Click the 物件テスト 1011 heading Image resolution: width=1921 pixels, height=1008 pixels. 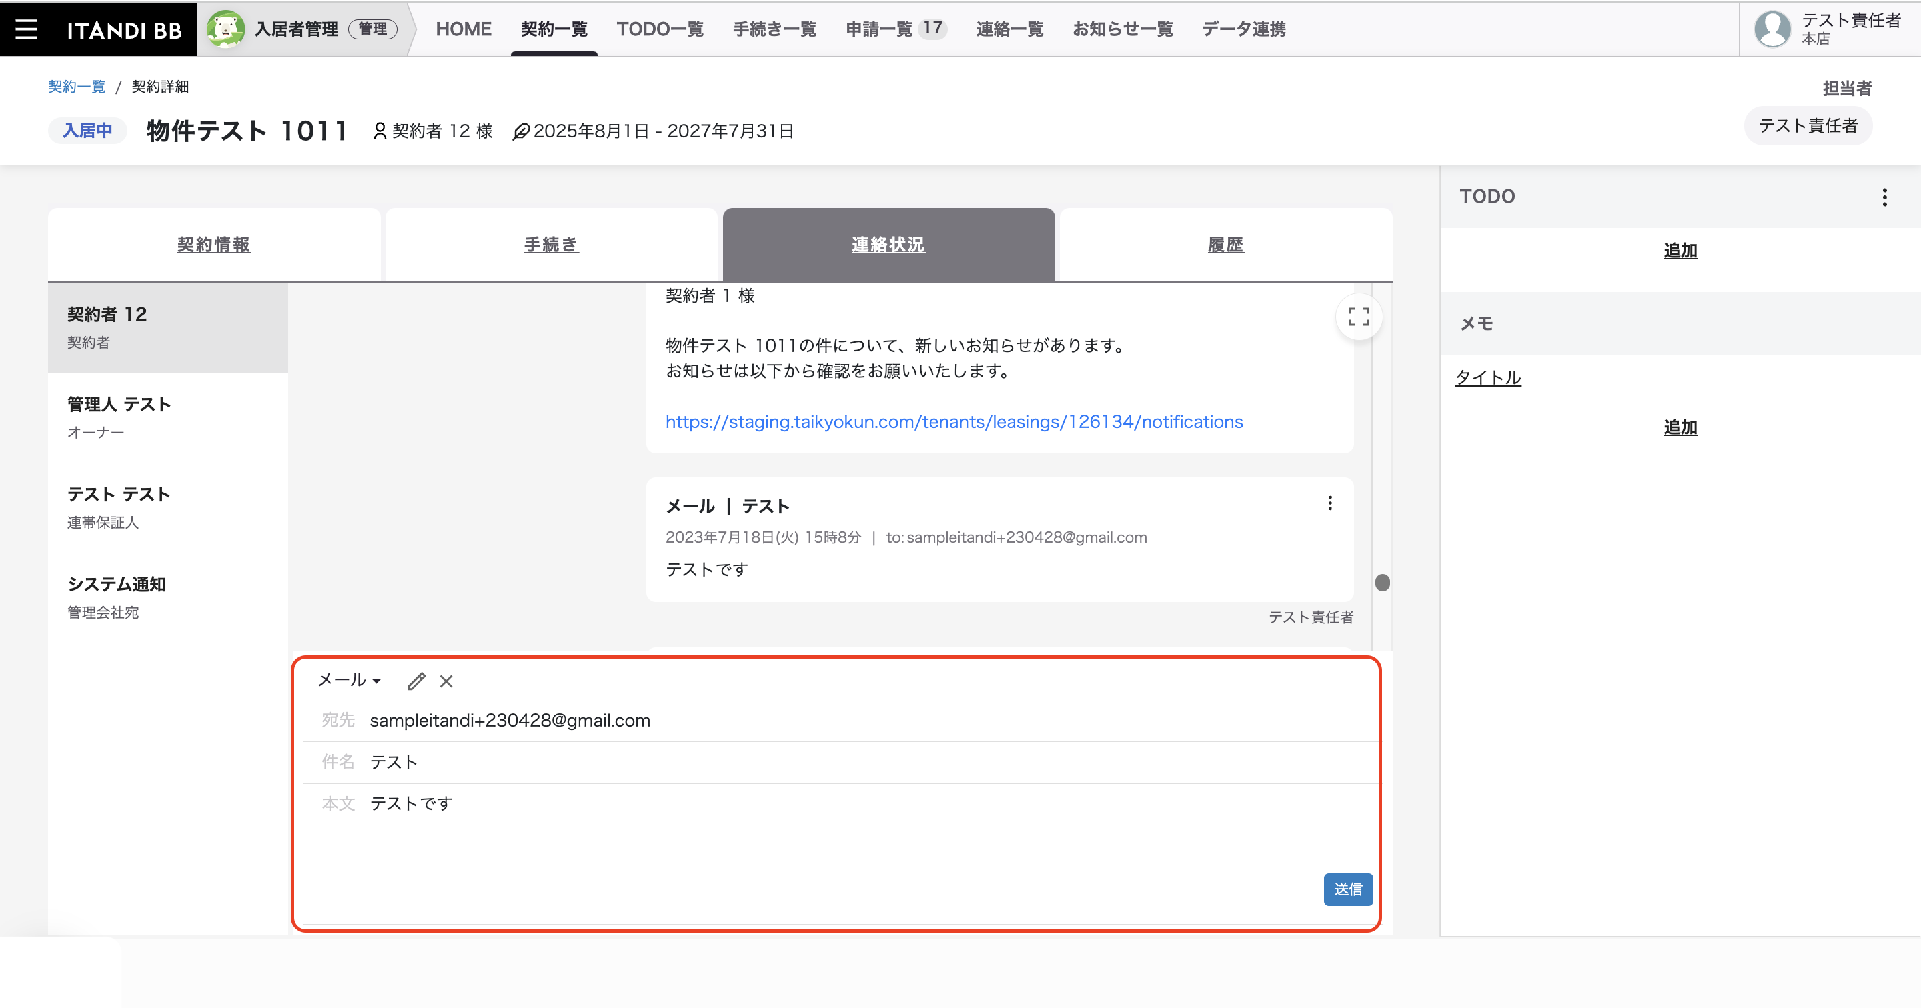coord(247,131)
